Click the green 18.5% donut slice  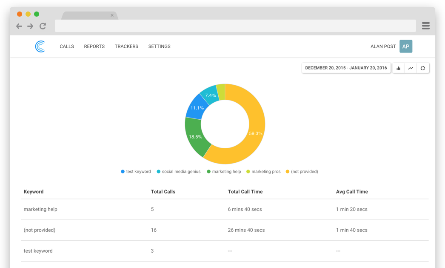(x=195, y=137)
